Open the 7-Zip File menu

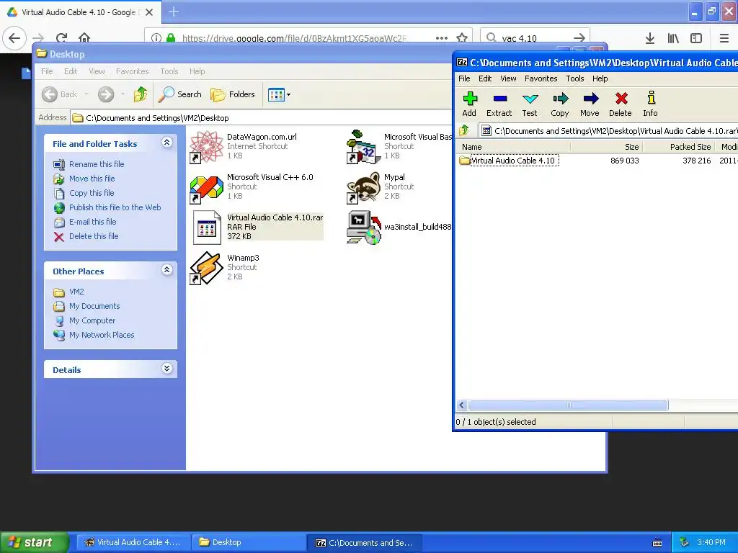[x=464, y=78]
